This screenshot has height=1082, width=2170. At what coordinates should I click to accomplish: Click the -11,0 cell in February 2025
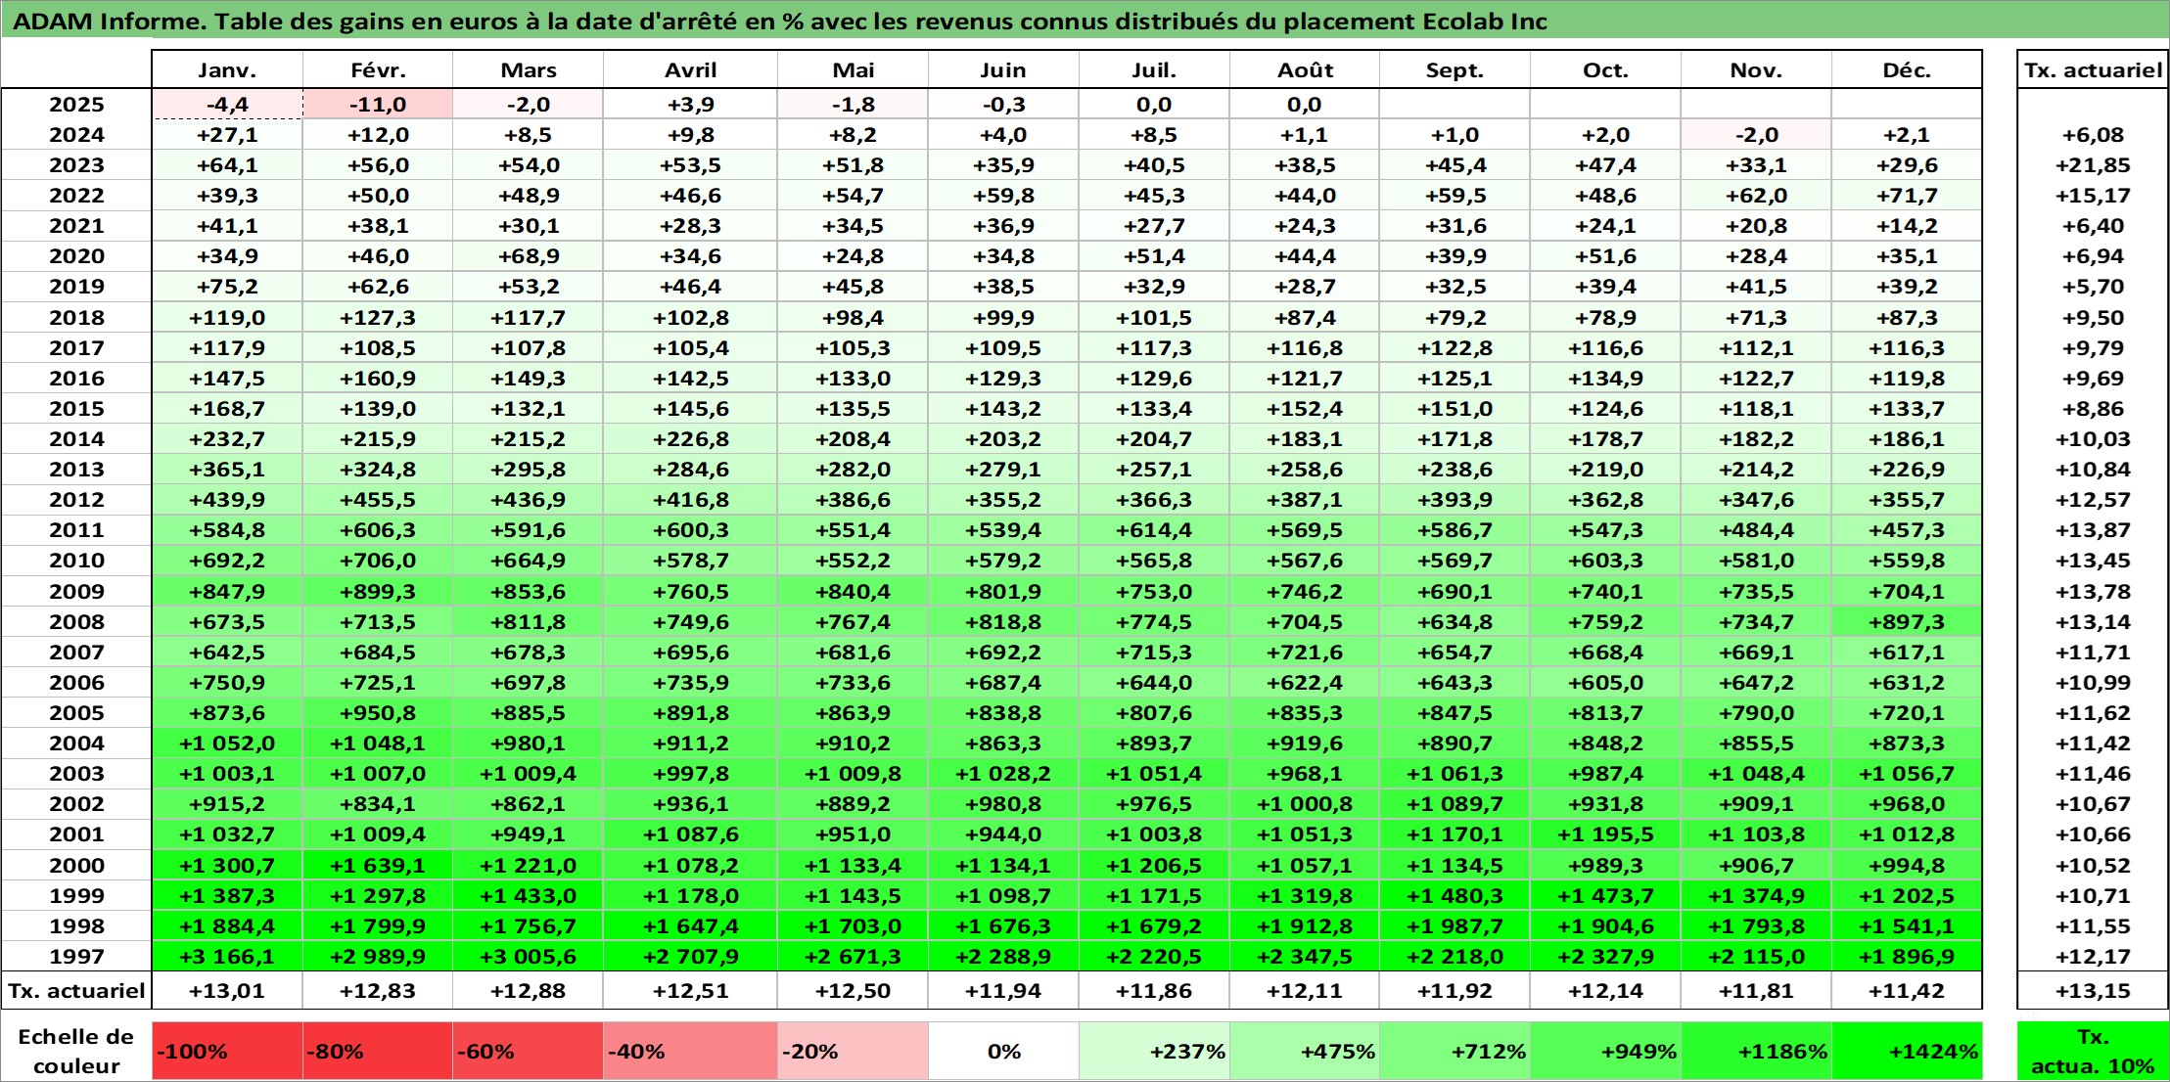(x=378, y=104)
